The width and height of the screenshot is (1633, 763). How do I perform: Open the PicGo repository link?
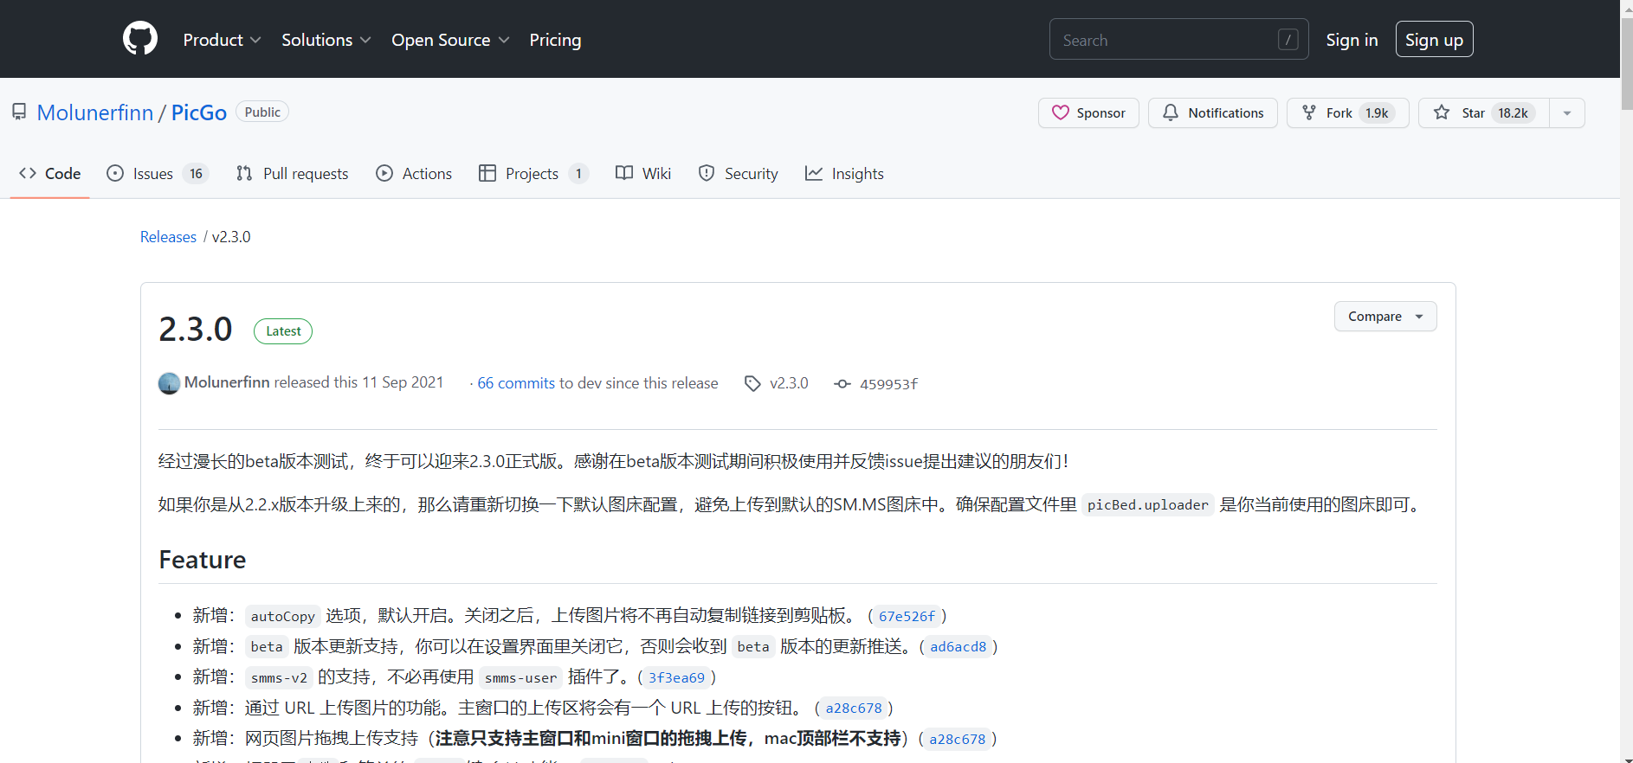199,112
